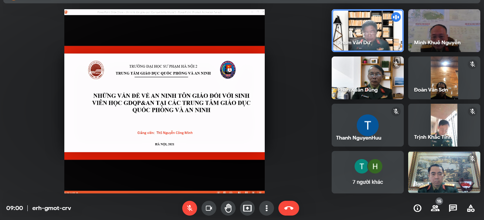Select Phạm Văn Dư's video tile
484x220 pixels.
(368, 30)
